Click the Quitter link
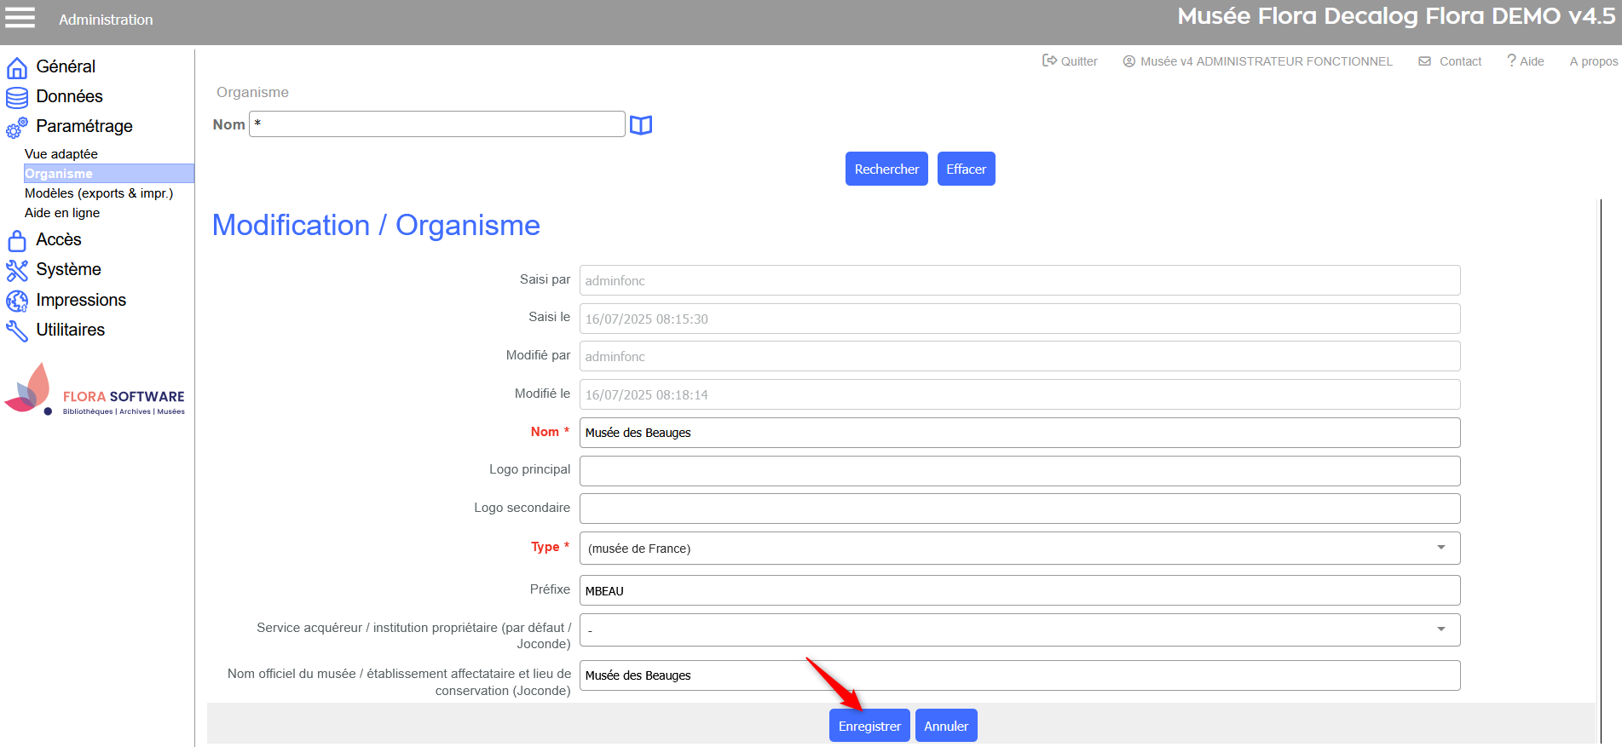 1071,61
